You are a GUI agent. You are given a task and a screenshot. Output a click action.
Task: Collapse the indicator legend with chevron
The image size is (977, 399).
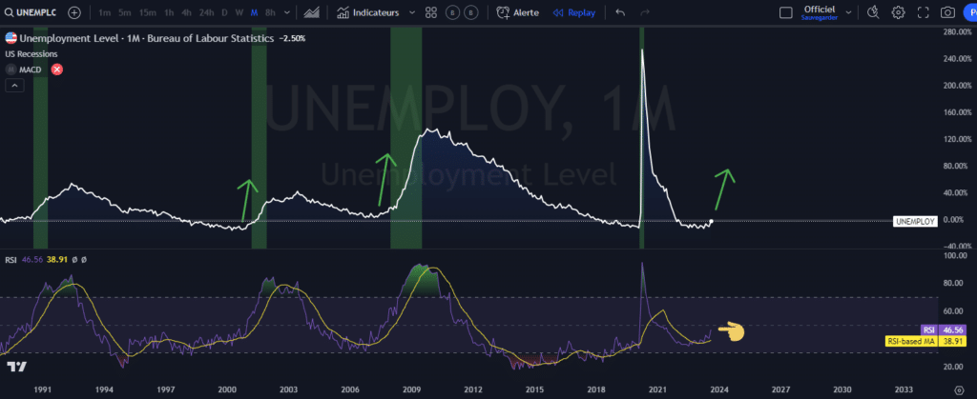coord(14,86)
